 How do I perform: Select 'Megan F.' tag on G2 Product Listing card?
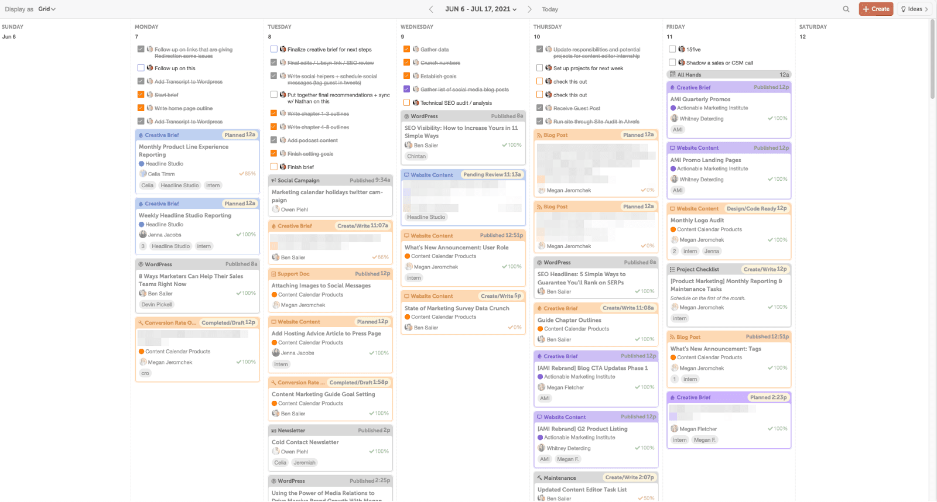point(567,459)
